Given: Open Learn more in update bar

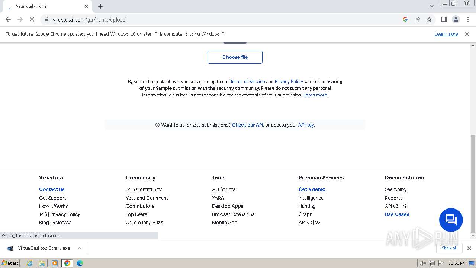Looking at the screenshot, I should 446,34.
